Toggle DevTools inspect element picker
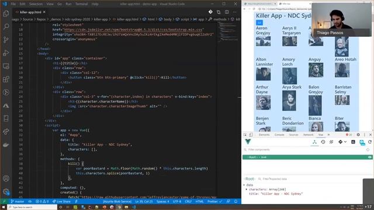Image resolution: width=374 pixels, height=210 pixels. click(245, 135)
